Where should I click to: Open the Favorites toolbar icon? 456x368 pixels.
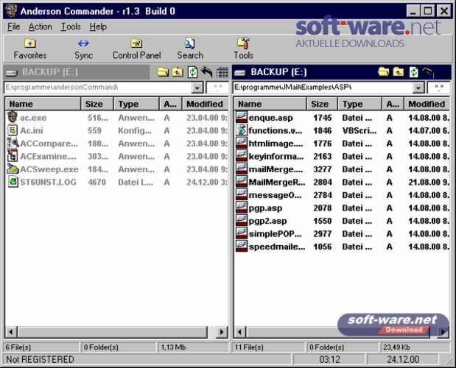pos(29,43)
